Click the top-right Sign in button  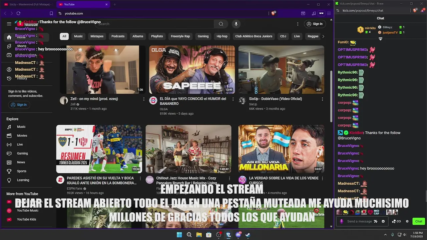(315, 24)
